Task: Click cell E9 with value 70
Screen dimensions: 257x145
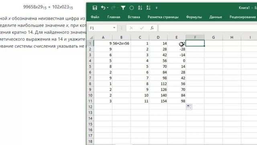Action: click(177, 89)
